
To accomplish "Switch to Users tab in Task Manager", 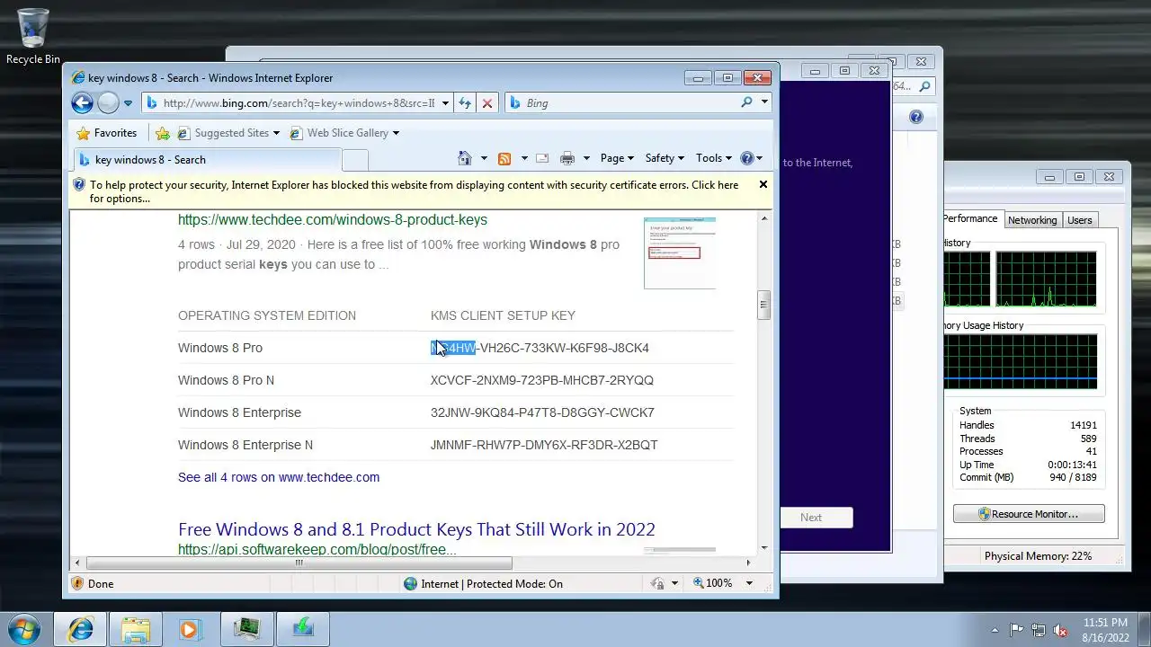I will pyautogui.click(x=1080, y=220).
